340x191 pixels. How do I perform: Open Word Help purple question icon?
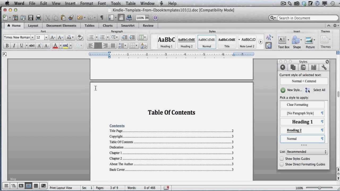(155, 18)
